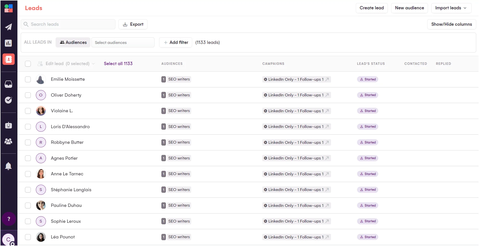Check the box for Violaine L.
The width and height of the screenshot is (479, 246).
click(x=28, y=111)
